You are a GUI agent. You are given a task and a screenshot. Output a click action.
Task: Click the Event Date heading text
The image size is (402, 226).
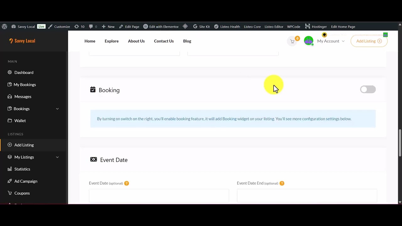point(114,160)
